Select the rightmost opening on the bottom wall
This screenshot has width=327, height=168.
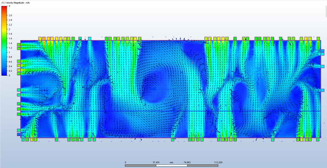pos(318,139)
